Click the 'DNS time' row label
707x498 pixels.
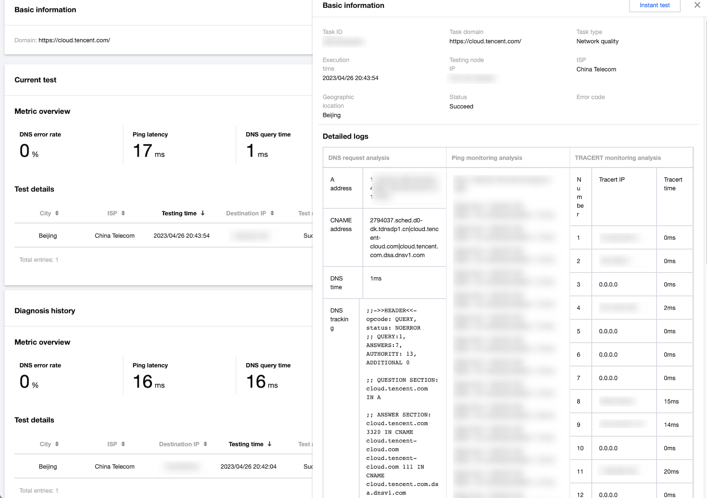pyautogui.click(x=336, y=283)
